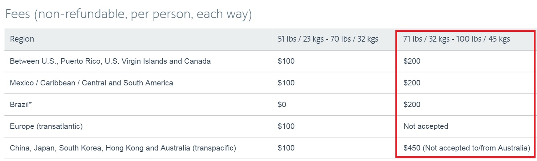Screen dimensions: 537x161
Task: Select the $0 fee for Brazil
Action: (282, 105)
